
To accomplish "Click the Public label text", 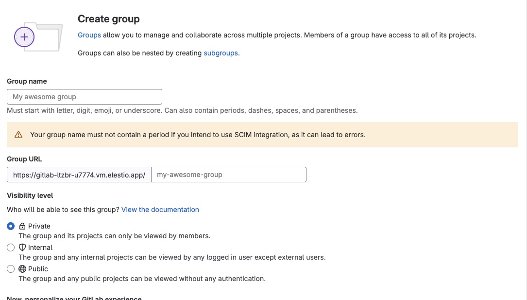I will coord(38,269).
